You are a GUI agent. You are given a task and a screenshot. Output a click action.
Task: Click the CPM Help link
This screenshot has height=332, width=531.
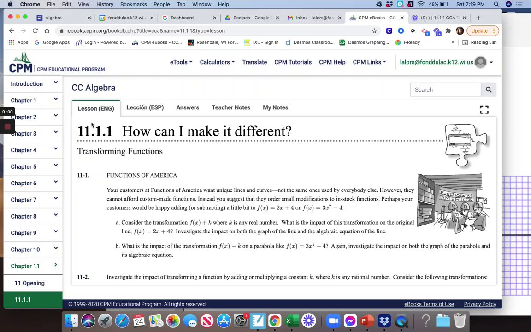coord(332,62)
